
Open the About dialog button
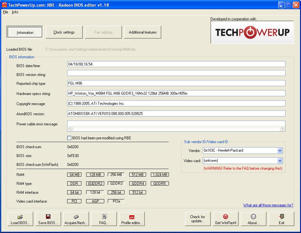(253, 219)
